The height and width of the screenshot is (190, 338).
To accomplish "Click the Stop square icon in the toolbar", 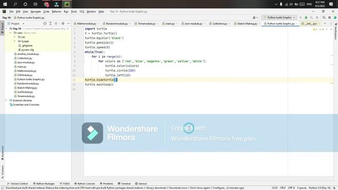I will click(317, 17).
